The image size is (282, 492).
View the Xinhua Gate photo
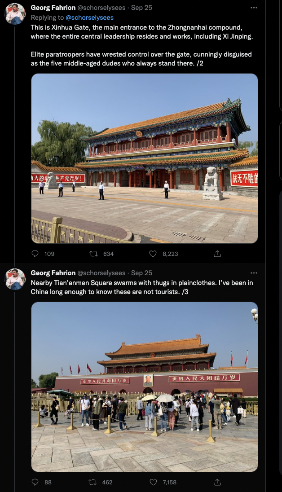(x=145, y=158)
